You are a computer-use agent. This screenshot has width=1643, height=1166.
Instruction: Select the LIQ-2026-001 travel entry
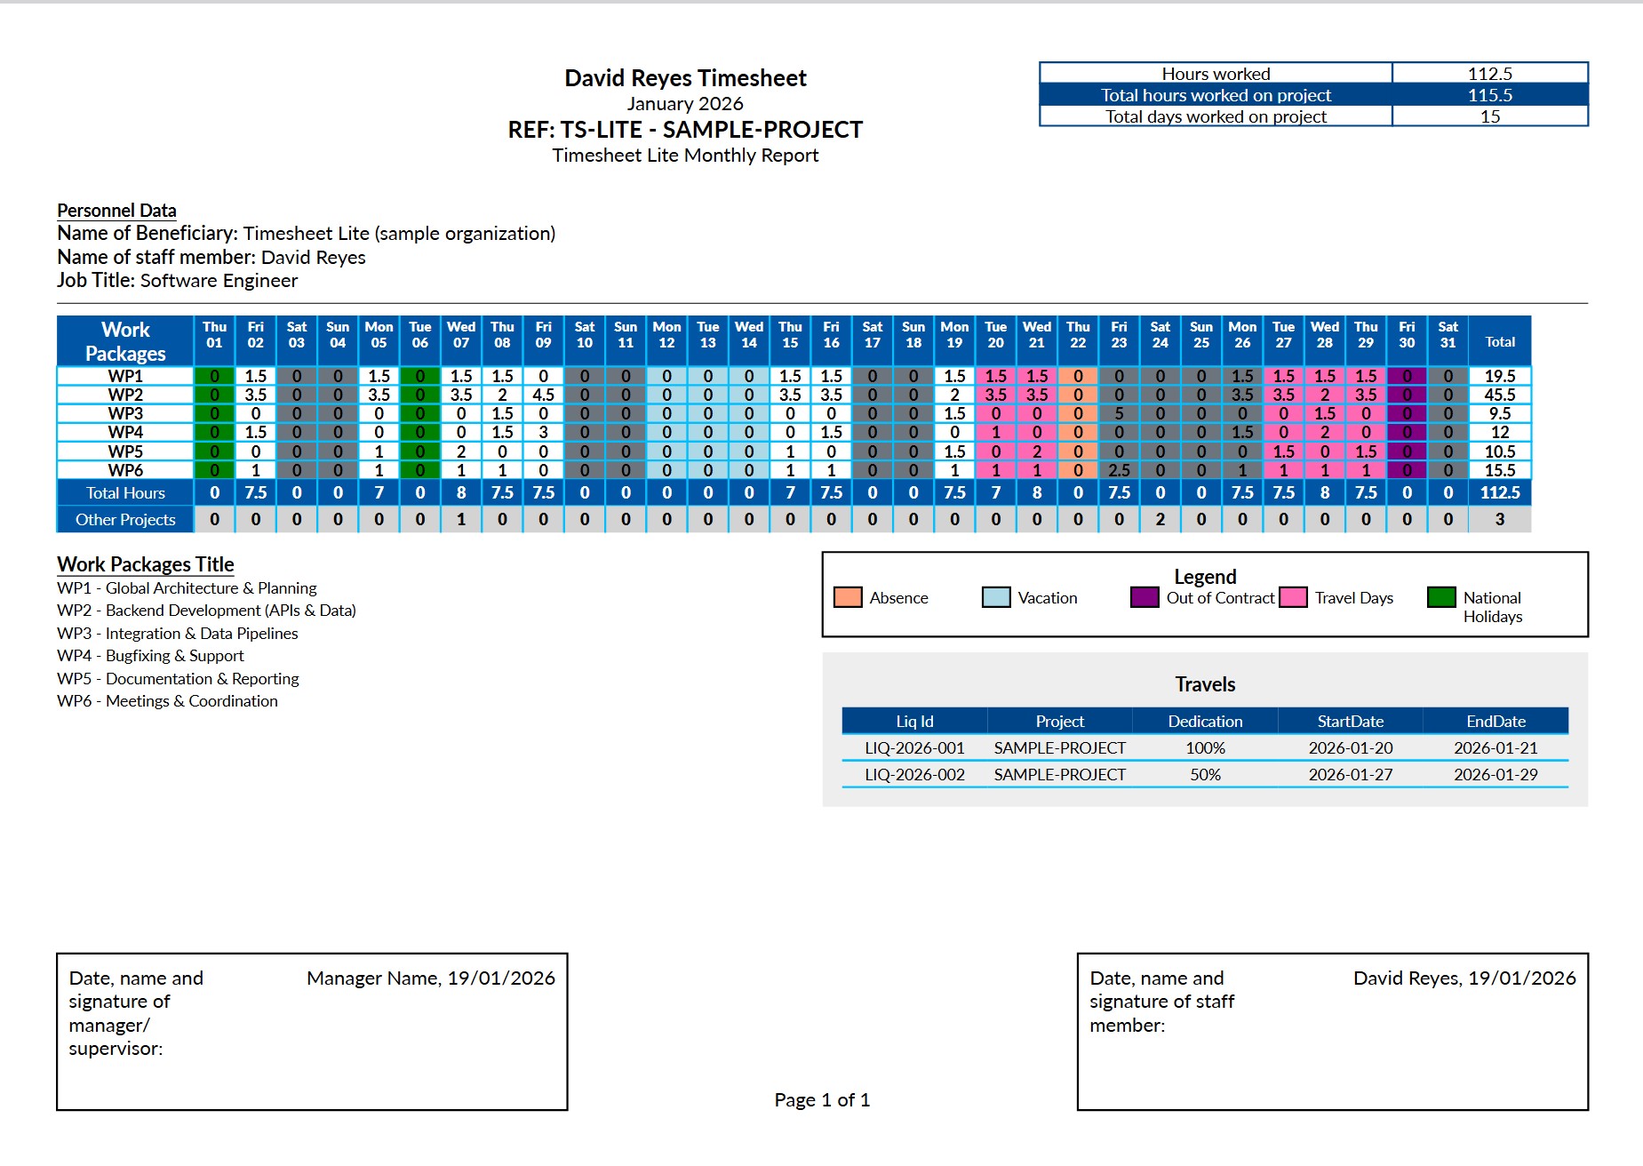914,748
